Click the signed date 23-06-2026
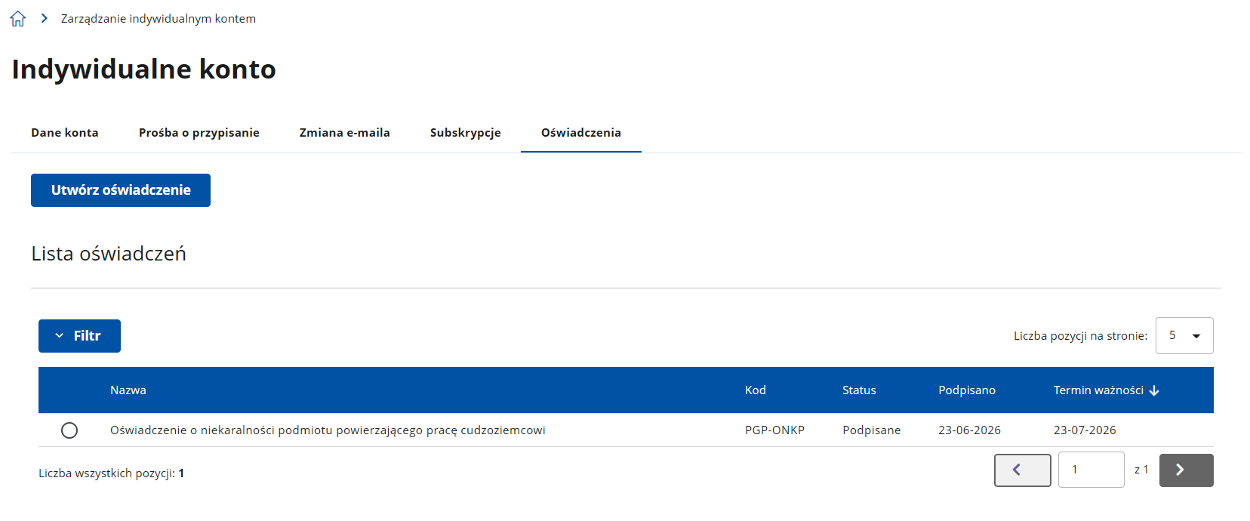Image resolution: width=1250 pixels, height=521 pixels. tap(969, 430)
